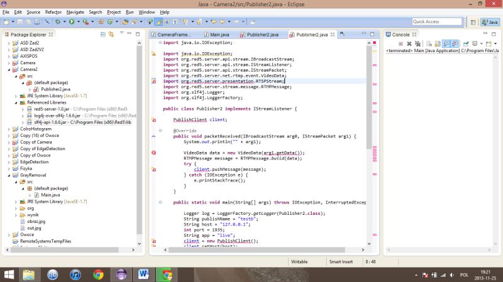The image size is (503, 282).
Task: Click the Next Annotation toolbar icon
Action: (x=185, y=22)
